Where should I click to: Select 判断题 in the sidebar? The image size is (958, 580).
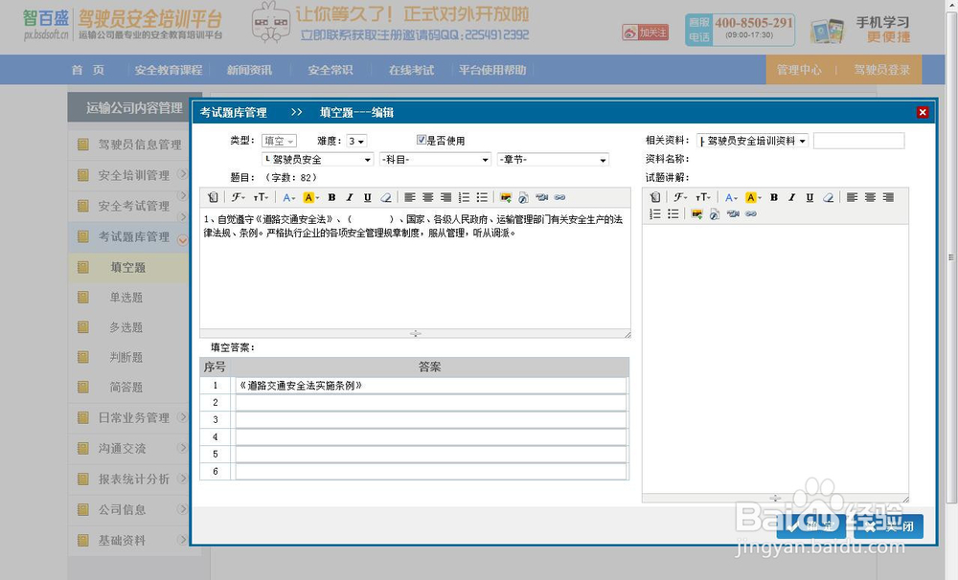tap(125, 357)
